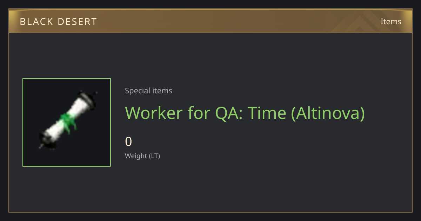The height and width of the screenshot is (221, 421).
Task: Click the Weight (LT) label
Action: click(142, 156)
